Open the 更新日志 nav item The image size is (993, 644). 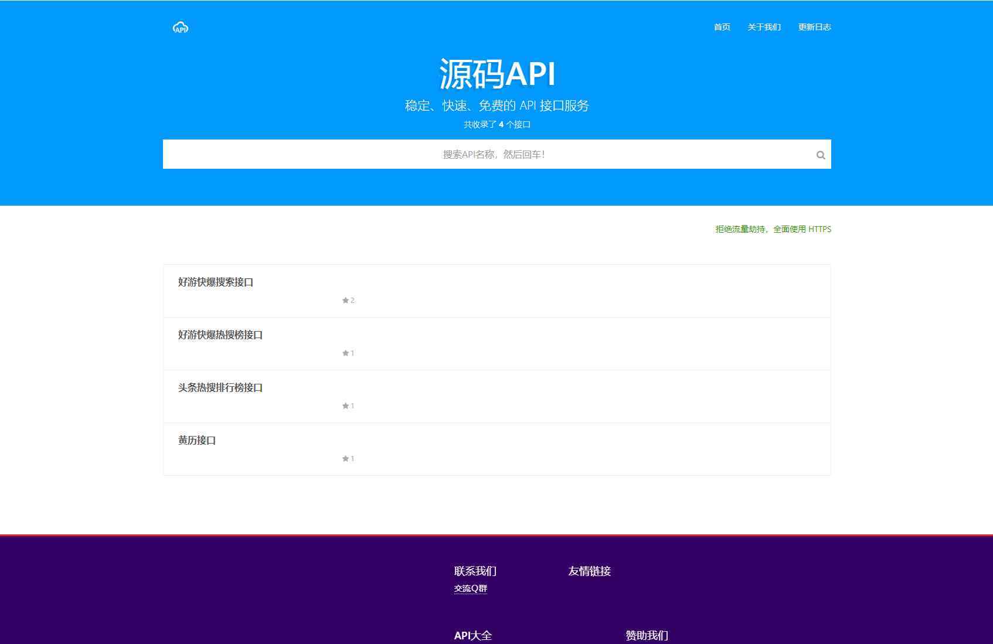click(815, 27)
